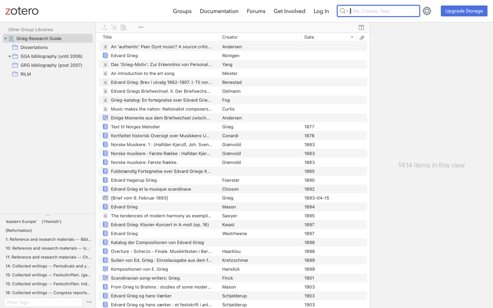Image resolution: width=493 pixels, height=308 pixels.
Task: Click the export items toolbar icon
Action: (104, 27)
